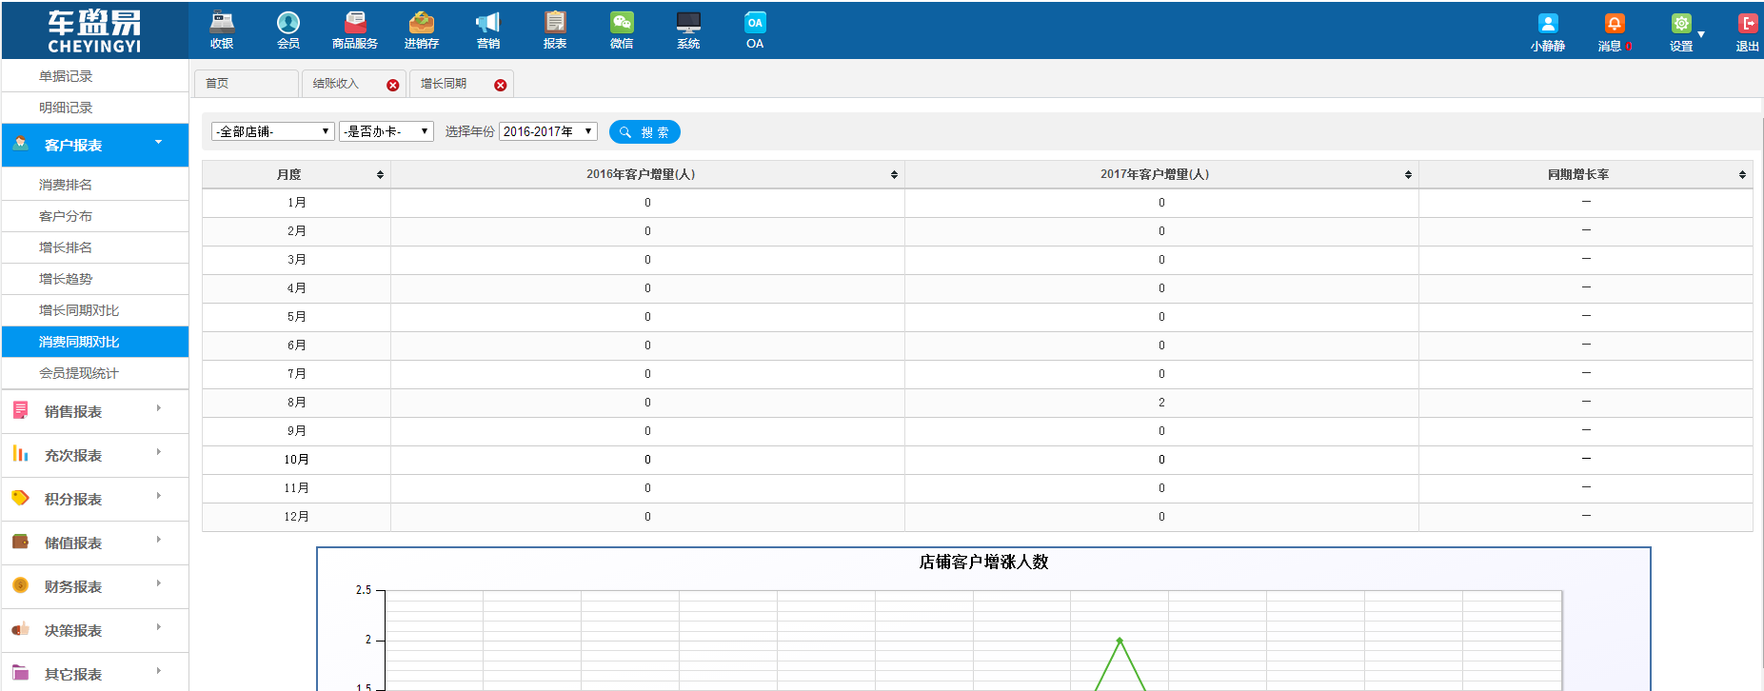
Task: Click the 客户报表 person icon
Action: point(20,144)
